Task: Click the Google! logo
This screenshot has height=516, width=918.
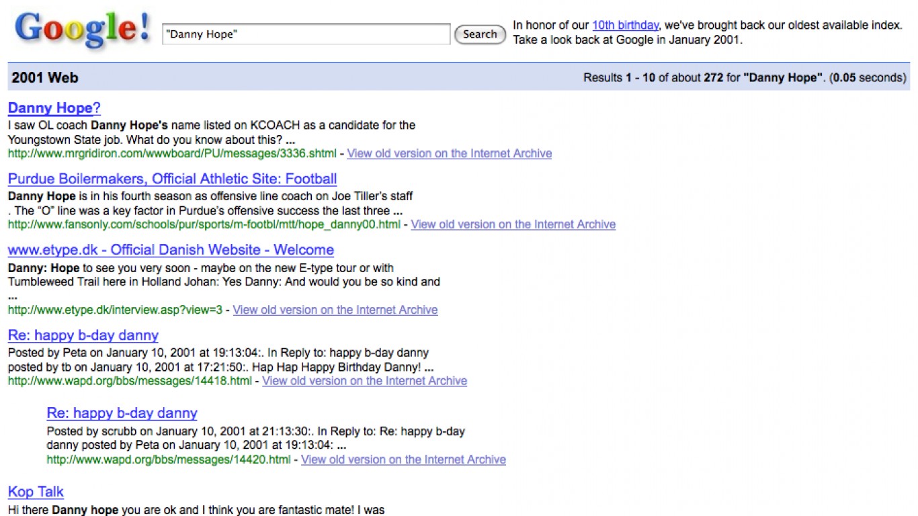Action: coord(82,30)
